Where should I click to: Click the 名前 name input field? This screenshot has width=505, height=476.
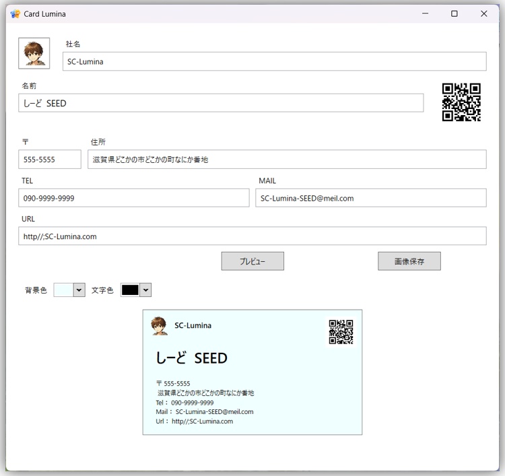(x=221, y=103)
